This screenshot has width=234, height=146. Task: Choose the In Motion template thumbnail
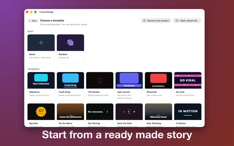[x=188, y=112]
